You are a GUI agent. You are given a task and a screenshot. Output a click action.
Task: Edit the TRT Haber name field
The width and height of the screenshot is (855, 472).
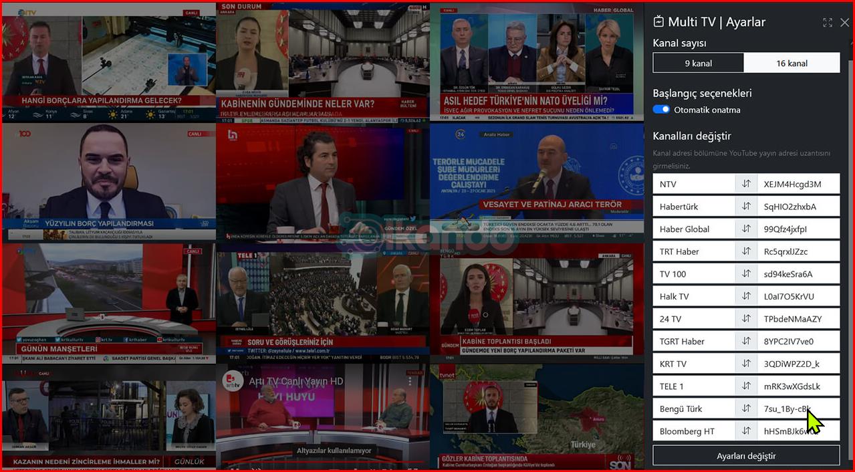pos(694,251)
